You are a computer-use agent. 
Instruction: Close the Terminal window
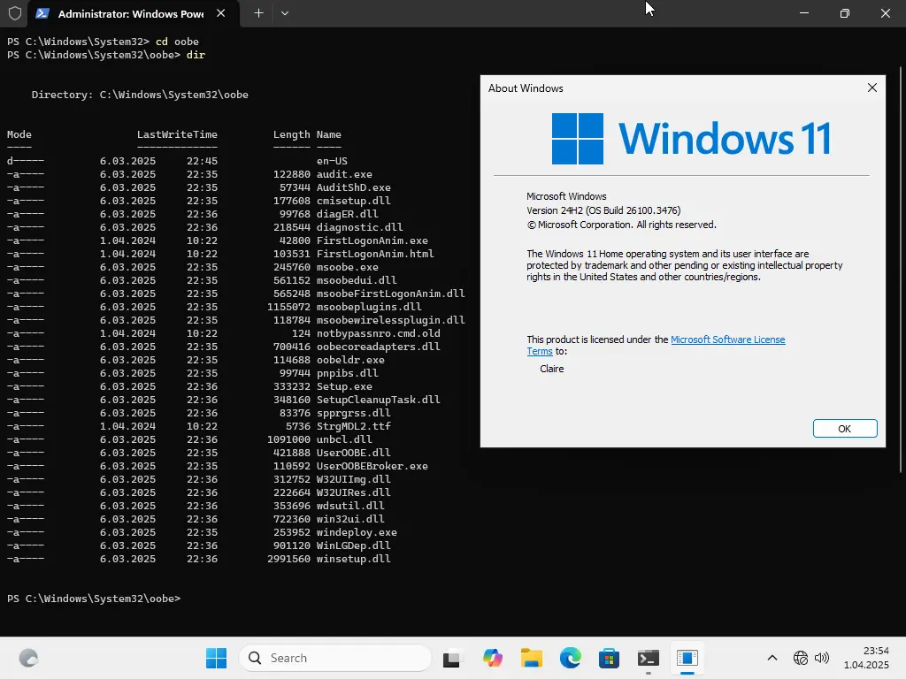[885, 13]
